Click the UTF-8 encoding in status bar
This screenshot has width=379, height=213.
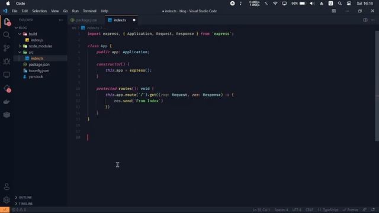(x=297, y=210)
